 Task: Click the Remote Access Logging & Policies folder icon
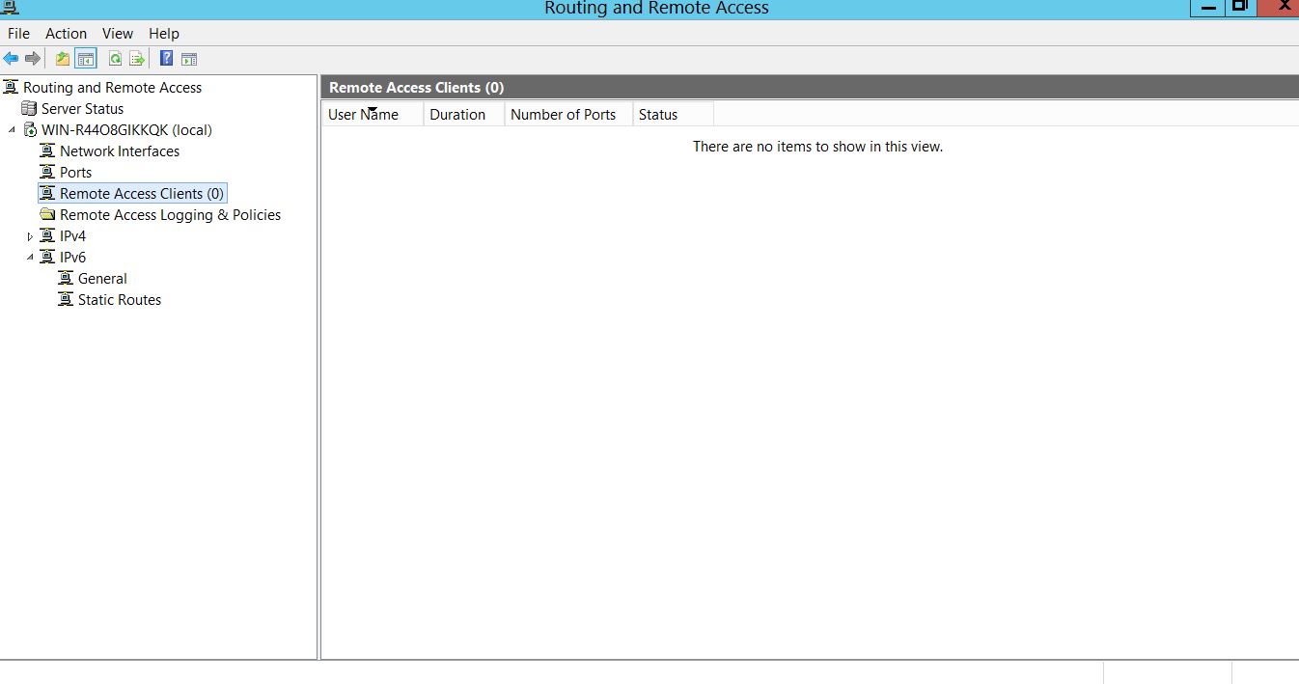click(47, 215)
